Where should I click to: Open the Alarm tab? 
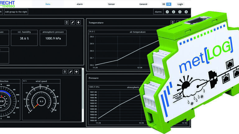point(80,4)
